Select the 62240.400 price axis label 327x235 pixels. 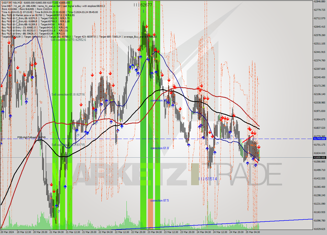(320, 77)
